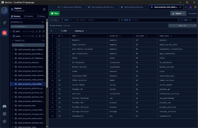Expand _dash-proyectos_sites table in tree
This screenshot has height=128, width=198.
(x=13, y=106)
